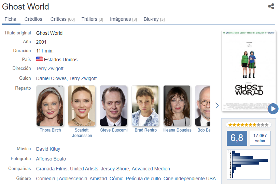Open the Cine independiente USA link
Viewport: 280px width, 184px height.
190,179
